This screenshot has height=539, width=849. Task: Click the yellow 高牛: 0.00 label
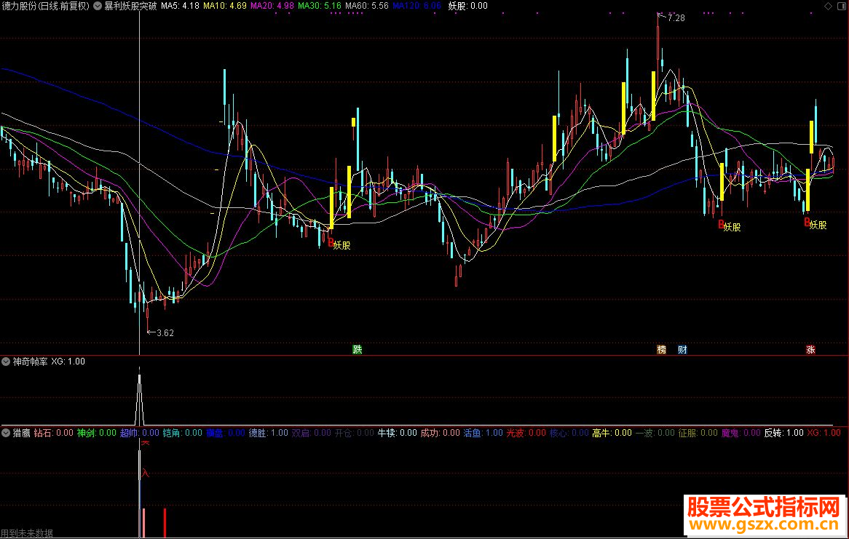[612, 433]
